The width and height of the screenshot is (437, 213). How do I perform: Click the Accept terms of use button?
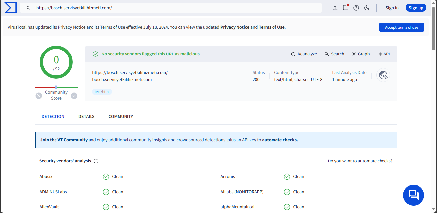coord(401,27)
